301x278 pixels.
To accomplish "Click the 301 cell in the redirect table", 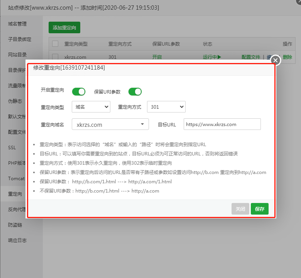I will 113,57.
